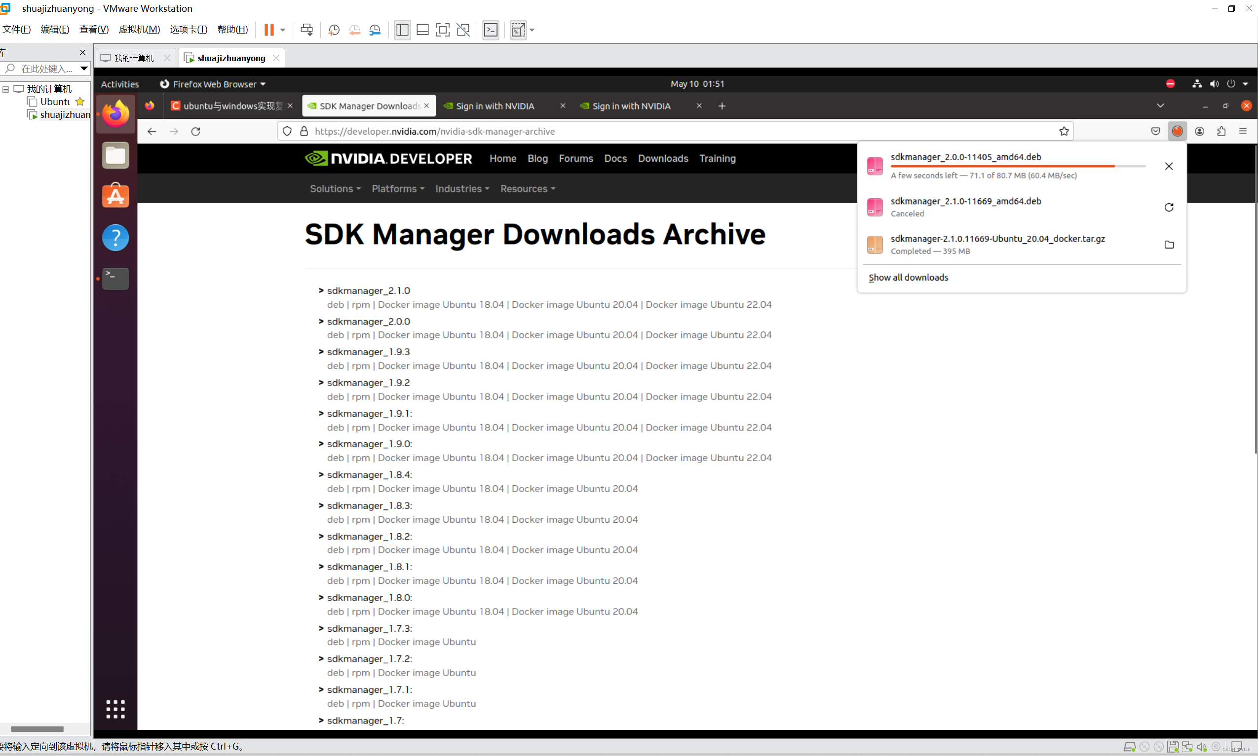Click the deb link under sdkmanager_2.0.0
The image size is (1258, 756).
(x=335, y=335)
